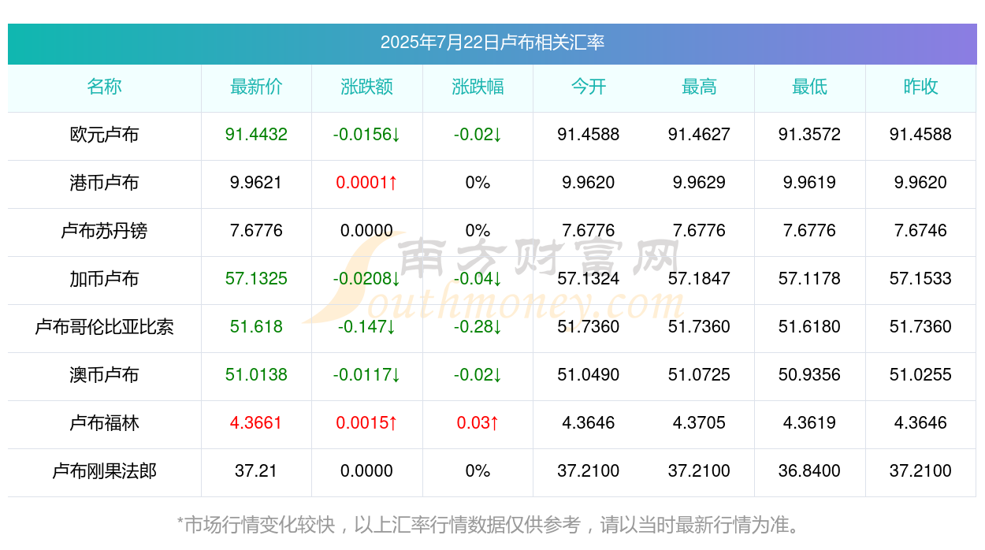Screen dimensions: 985x550
Task: Click change amount -0.0208↓
Action: click(367, 279)
